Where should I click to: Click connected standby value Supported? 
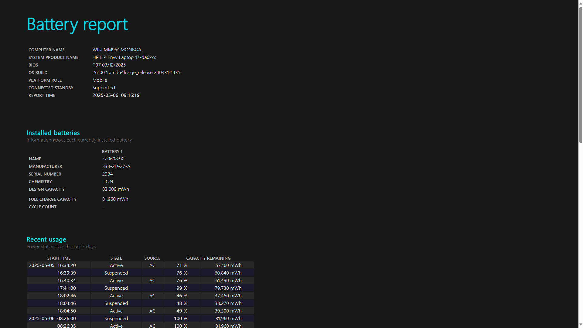104,88
